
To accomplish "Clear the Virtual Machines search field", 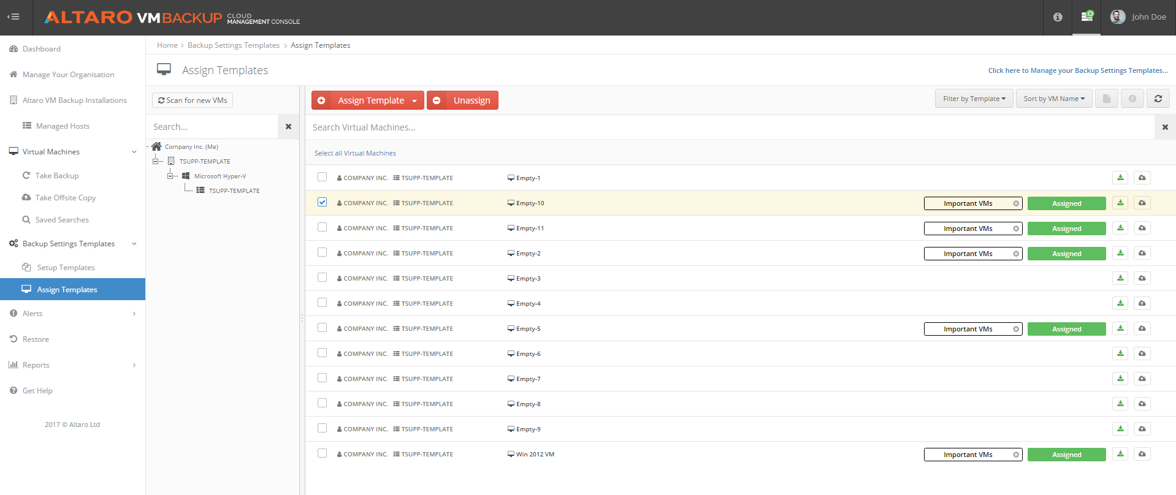I will [x=1165, y=127].
